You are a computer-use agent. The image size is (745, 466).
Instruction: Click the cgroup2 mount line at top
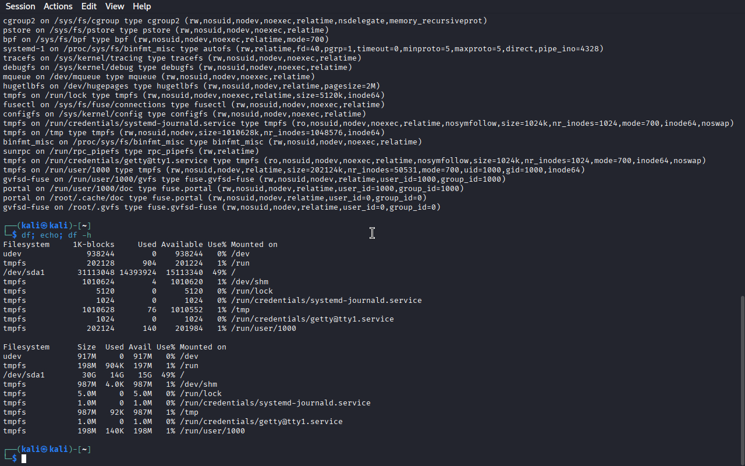coord(245,21)
